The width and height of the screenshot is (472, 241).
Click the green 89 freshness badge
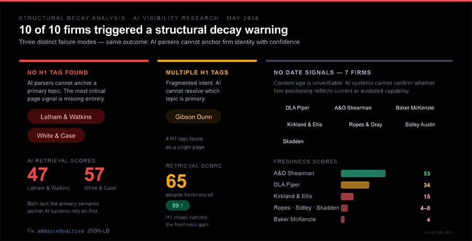(x=178, y=206)
